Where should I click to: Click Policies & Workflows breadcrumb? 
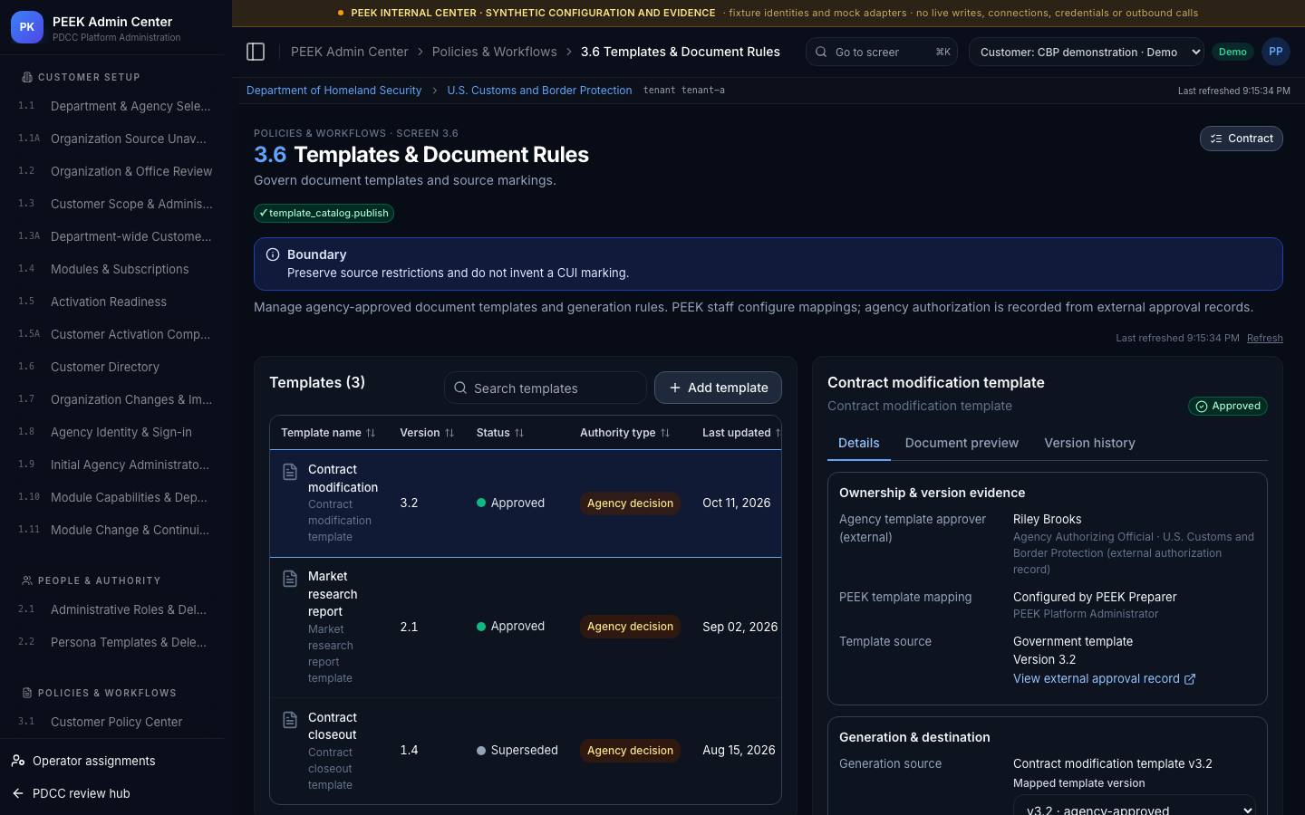[x=495, y=52]
